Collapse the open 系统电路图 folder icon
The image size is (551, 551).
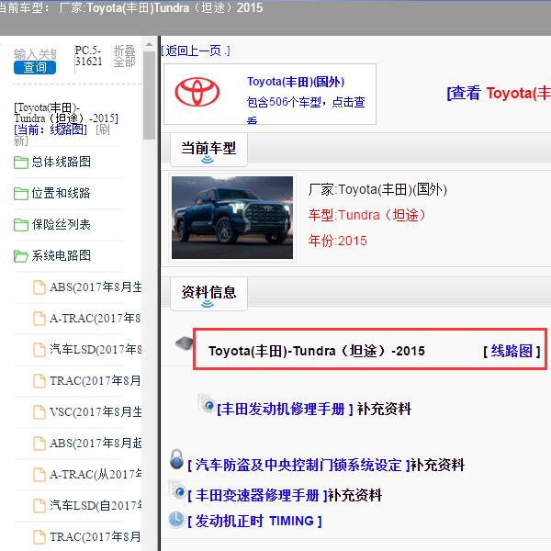[x=21, y=256]
